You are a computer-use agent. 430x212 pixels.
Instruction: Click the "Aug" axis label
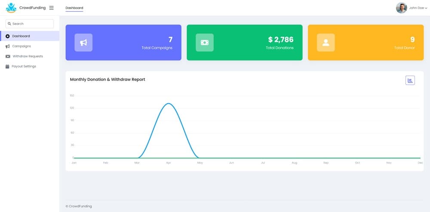click(294, 163)
